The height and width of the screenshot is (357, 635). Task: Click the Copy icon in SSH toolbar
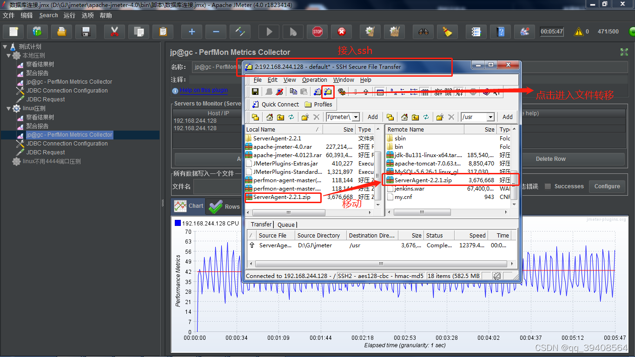pyautogui.click(x=293, y=92)
